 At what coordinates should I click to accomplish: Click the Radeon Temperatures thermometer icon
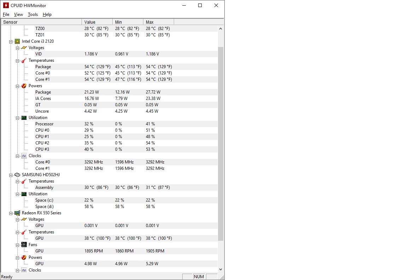24,232
